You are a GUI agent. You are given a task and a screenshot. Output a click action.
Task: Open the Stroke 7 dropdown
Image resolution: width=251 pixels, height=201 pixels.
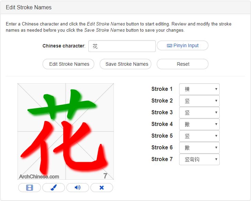[x=199, y=159]
